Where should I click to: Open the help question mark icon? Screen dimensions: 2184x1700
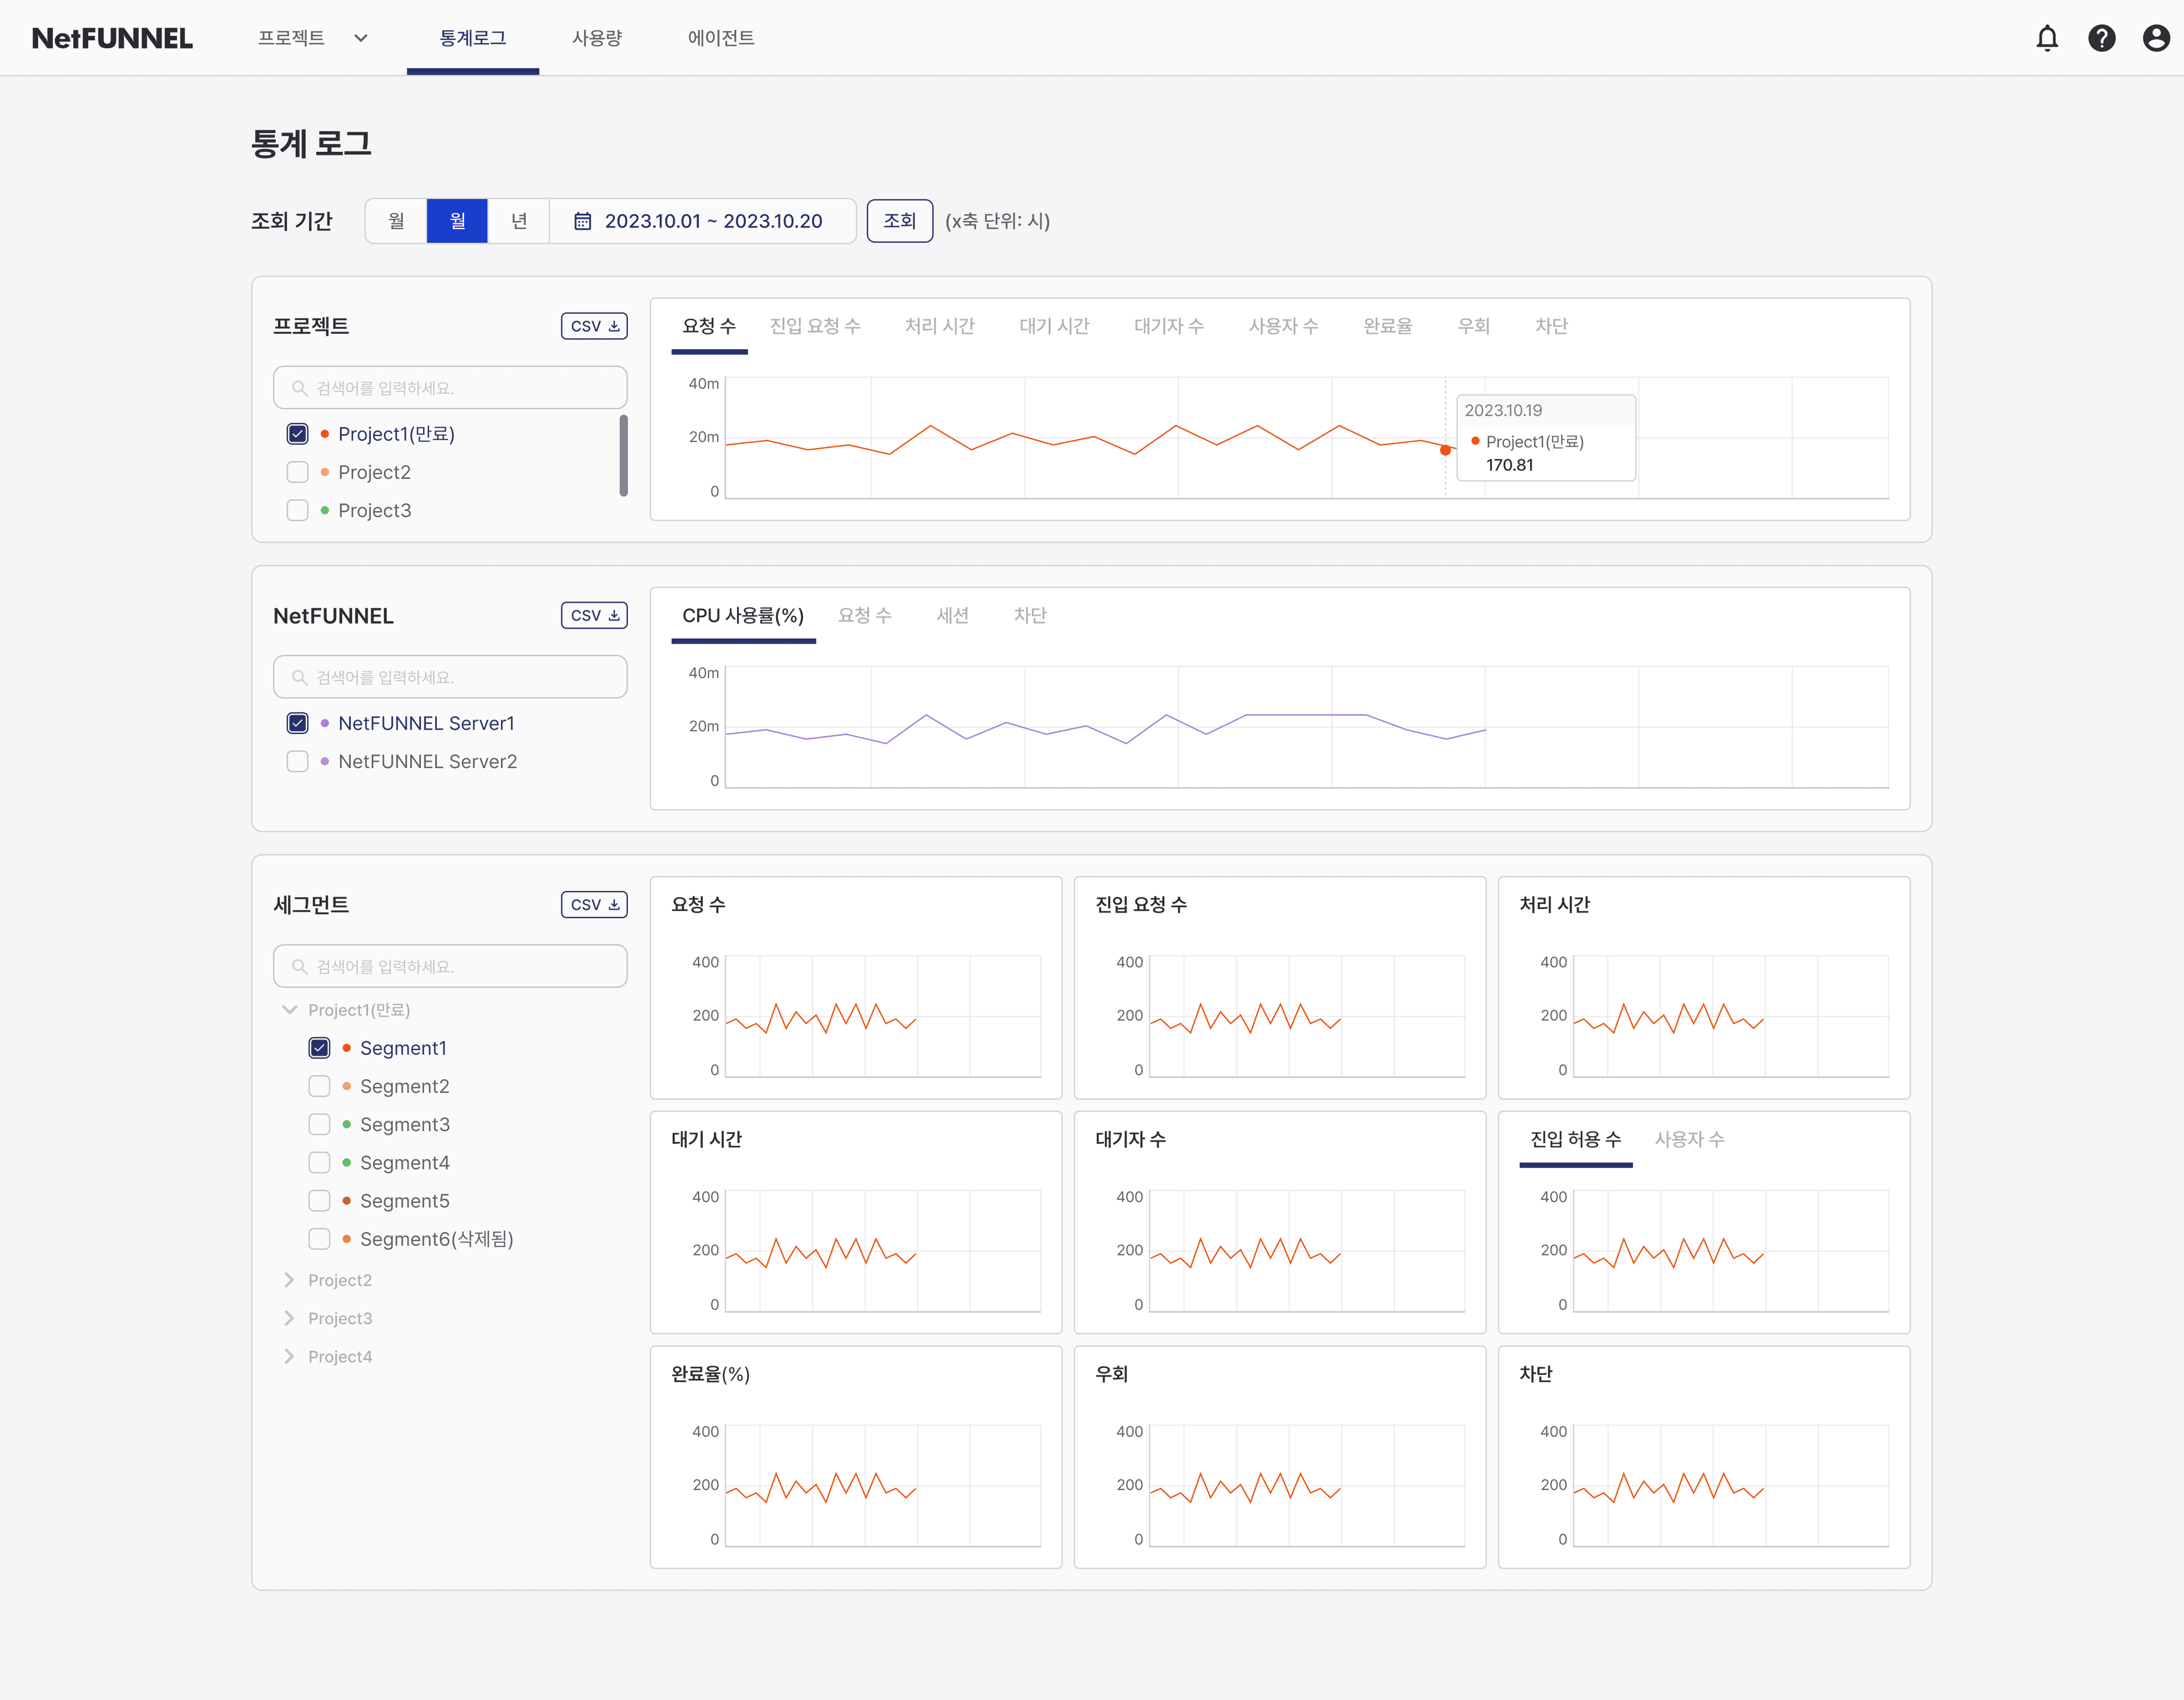[2102, 38]
